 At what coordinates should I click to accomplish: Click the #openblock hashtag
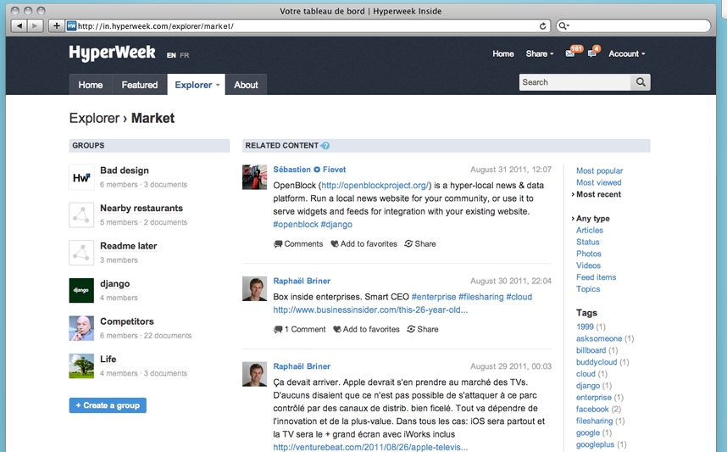296,225
